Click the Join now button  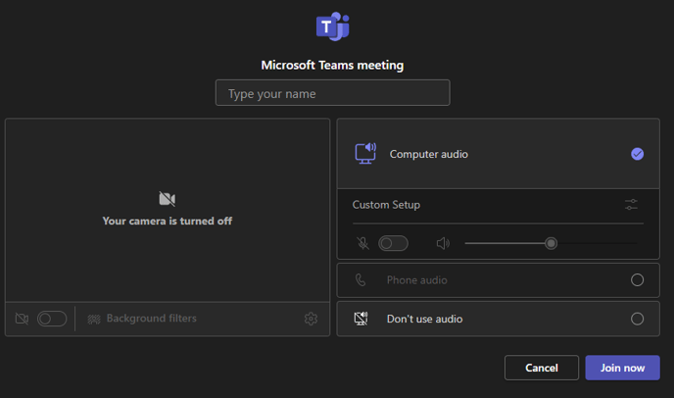622,368
